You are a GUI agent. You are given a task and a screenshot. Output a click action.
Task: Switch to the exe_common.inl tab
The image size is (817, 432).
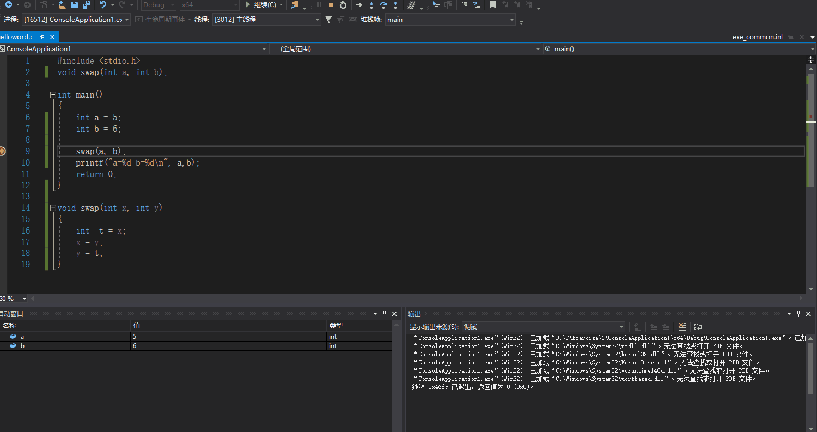coord(757,37)
